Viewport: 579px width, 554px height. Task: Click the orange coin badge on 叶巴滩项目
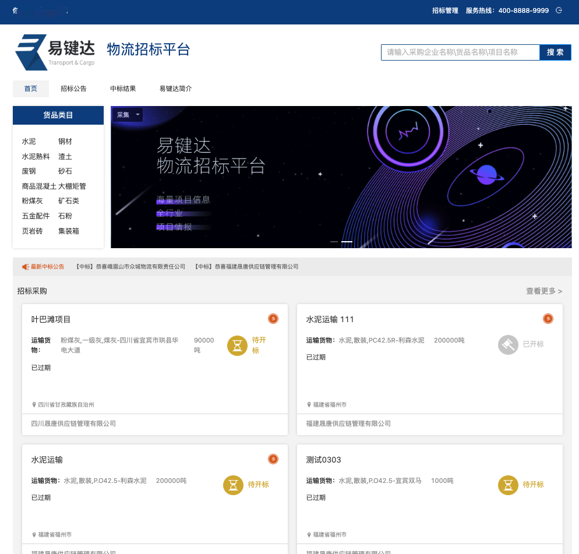coord(273,319)
